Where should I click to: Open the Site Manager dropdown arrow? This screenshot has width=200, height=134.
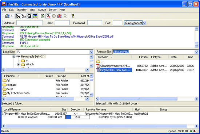12,16
